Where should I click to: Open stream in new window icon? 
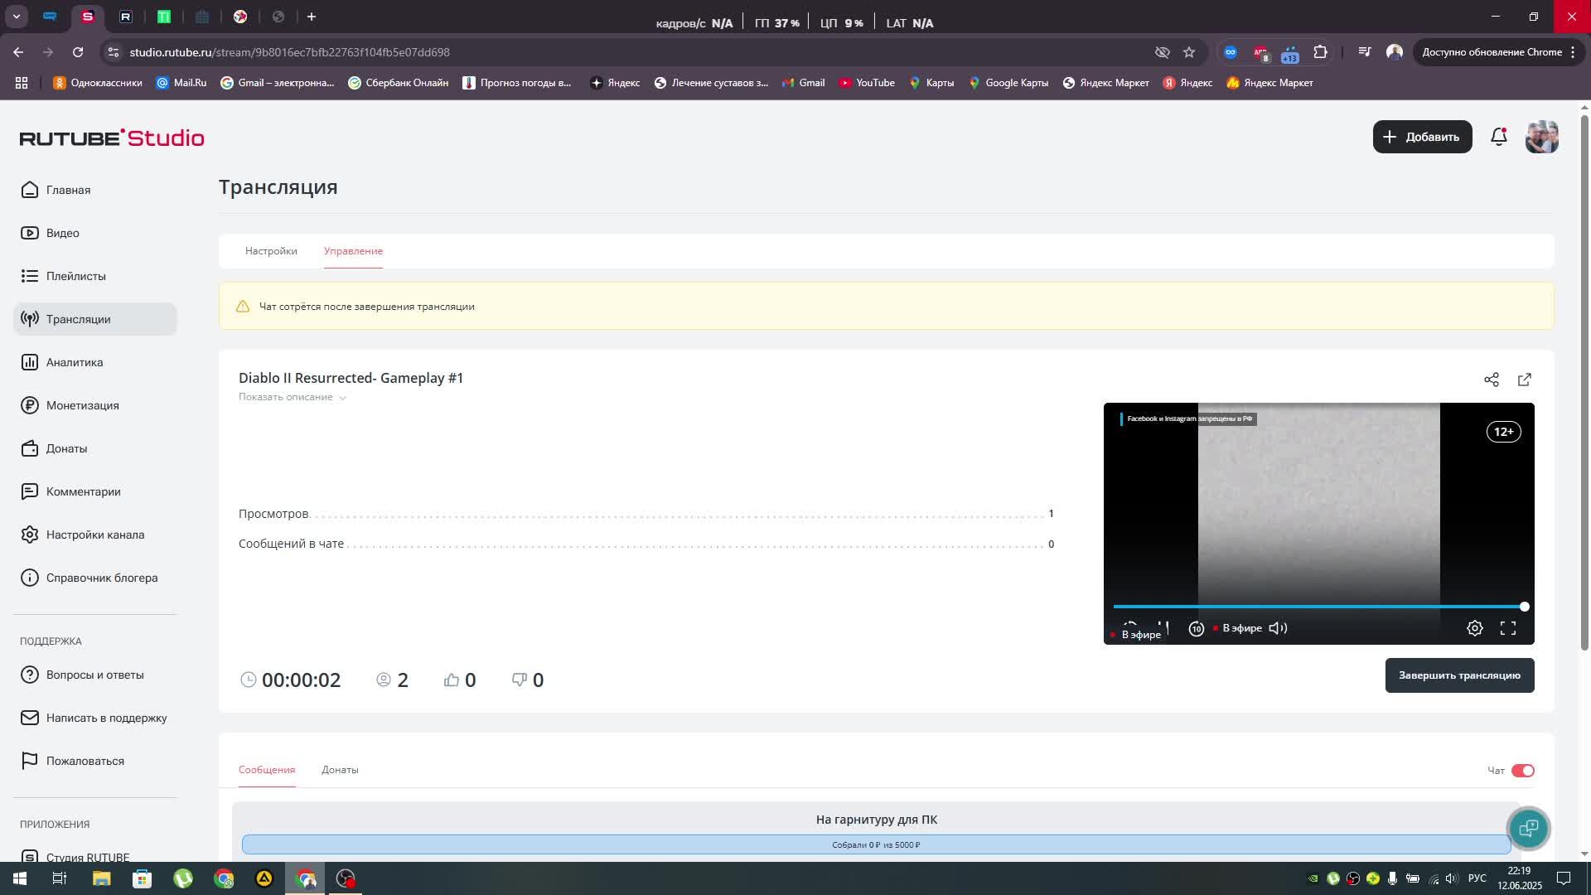pos(1525,380)
